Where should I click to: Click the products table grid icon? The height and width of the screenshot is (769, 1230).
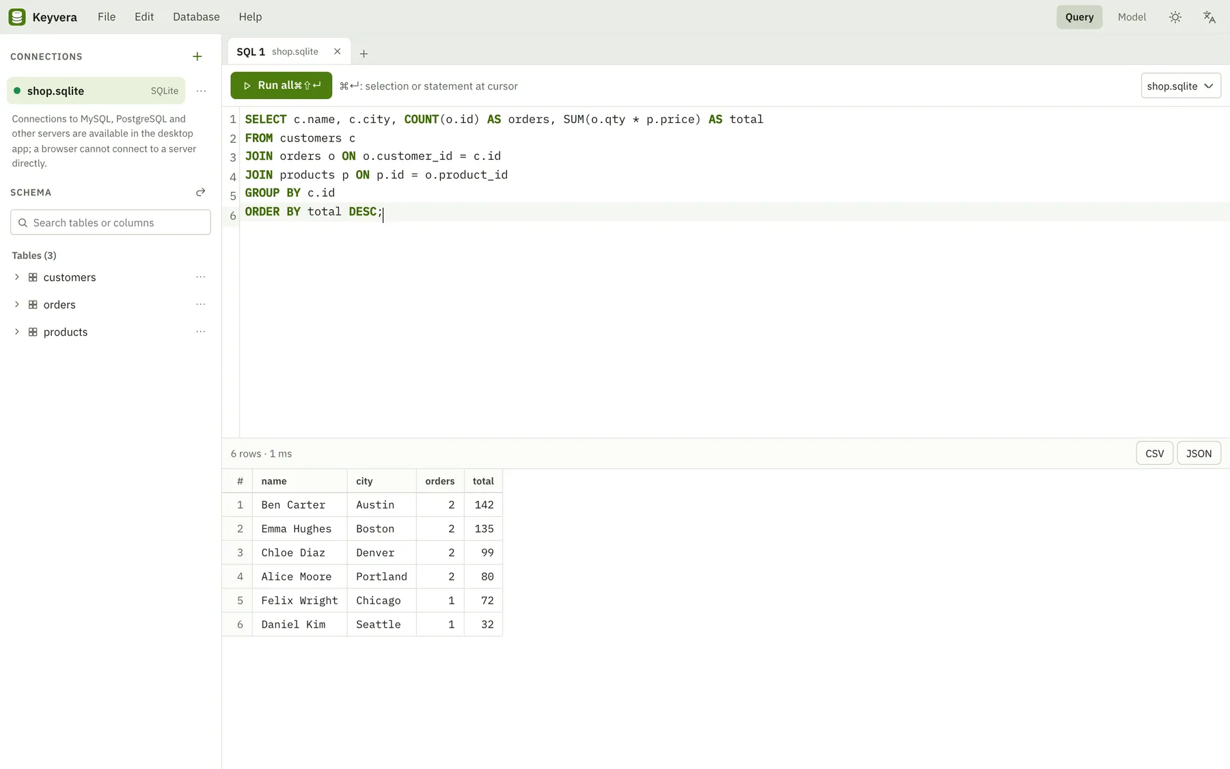pyautogui.click(x=33, y=332)
